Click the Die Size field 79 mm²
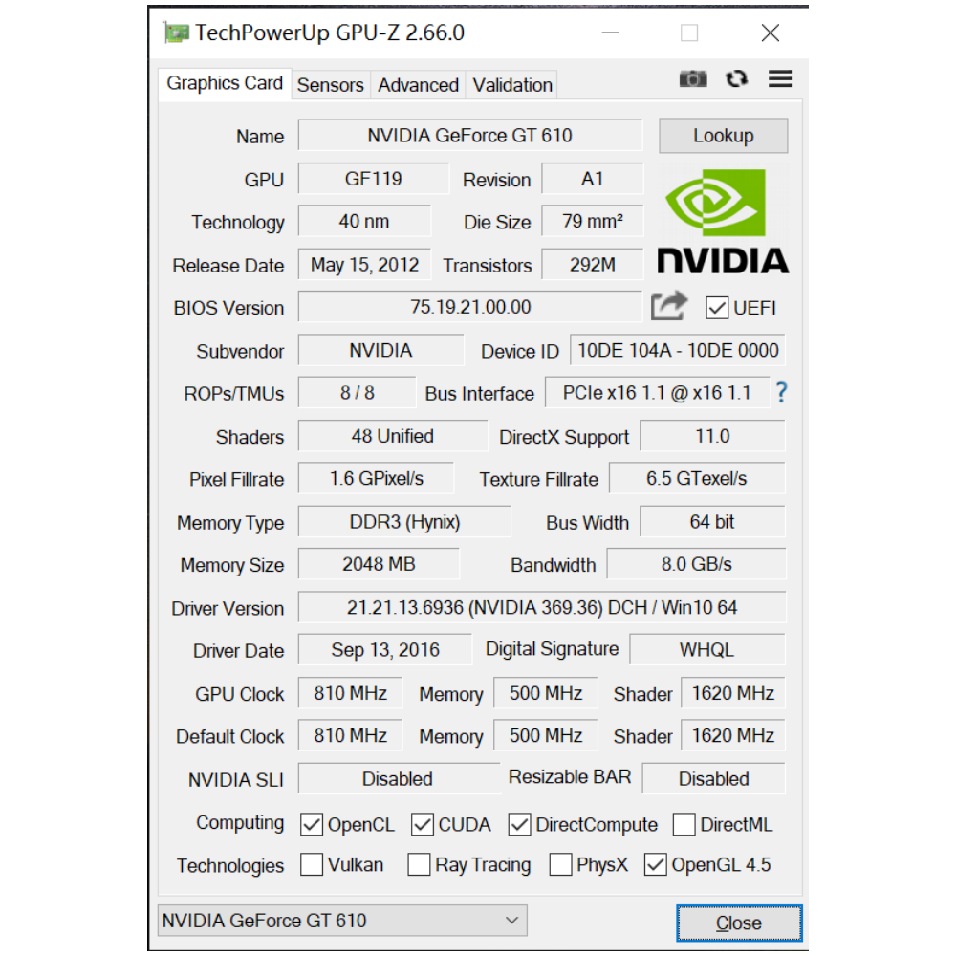The width and height of the screenshot is (956, 956). click(592, 222)
